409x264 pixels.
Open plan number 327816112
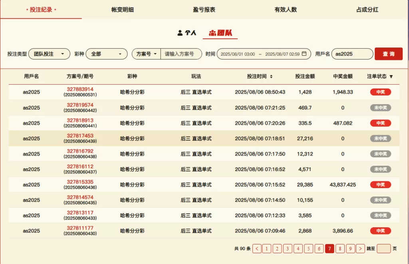pos(80,167)
